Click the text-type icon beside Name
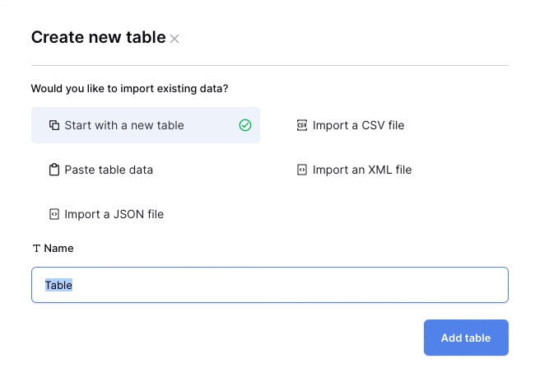The height and width of the screenshot is (373, 535). tap(36, 248)
